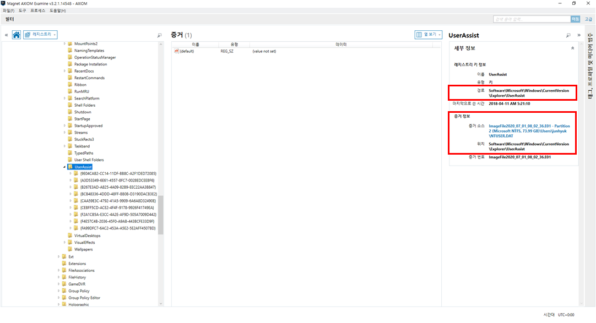Click the RunMRU folder icon
This screenshot has width=596, height=323.
click(70, 91)
